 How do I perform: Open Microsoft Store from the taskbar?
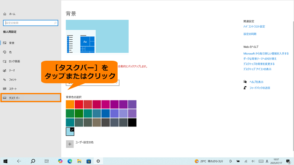pyautogui.click(x=89, y=161)
